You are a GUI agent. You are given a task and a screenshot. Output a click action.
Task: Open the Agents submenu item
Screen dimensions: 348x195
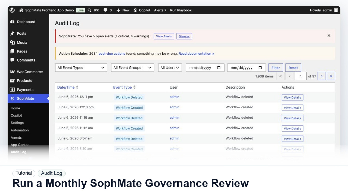coord(16,138)
